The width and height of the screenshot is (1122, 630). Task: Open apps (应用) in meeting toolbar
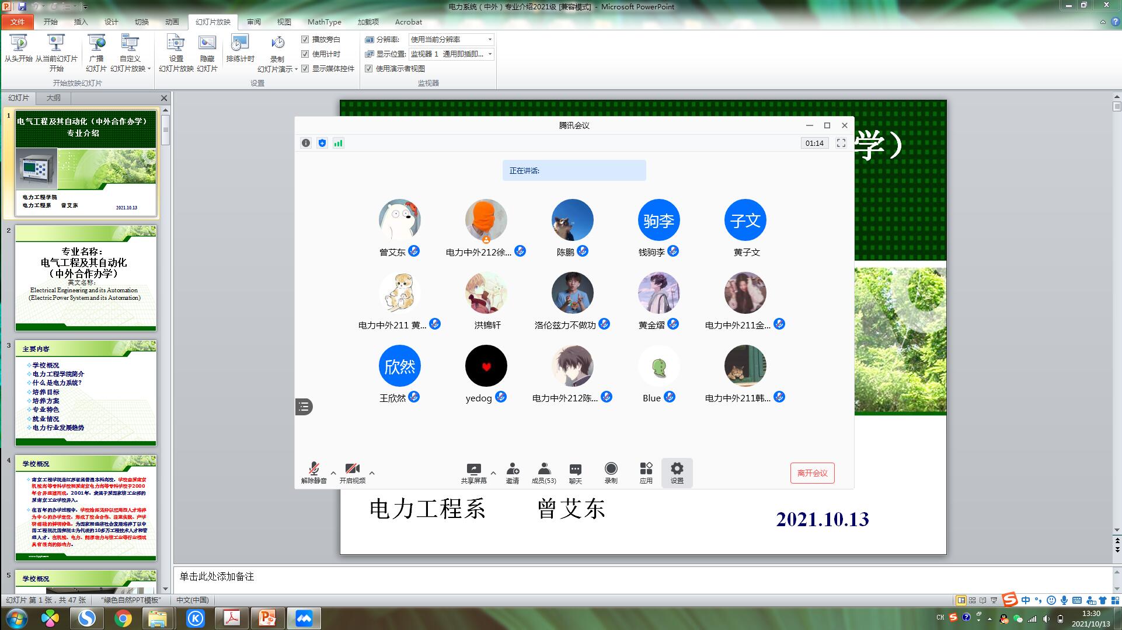[x=646, y=473]
